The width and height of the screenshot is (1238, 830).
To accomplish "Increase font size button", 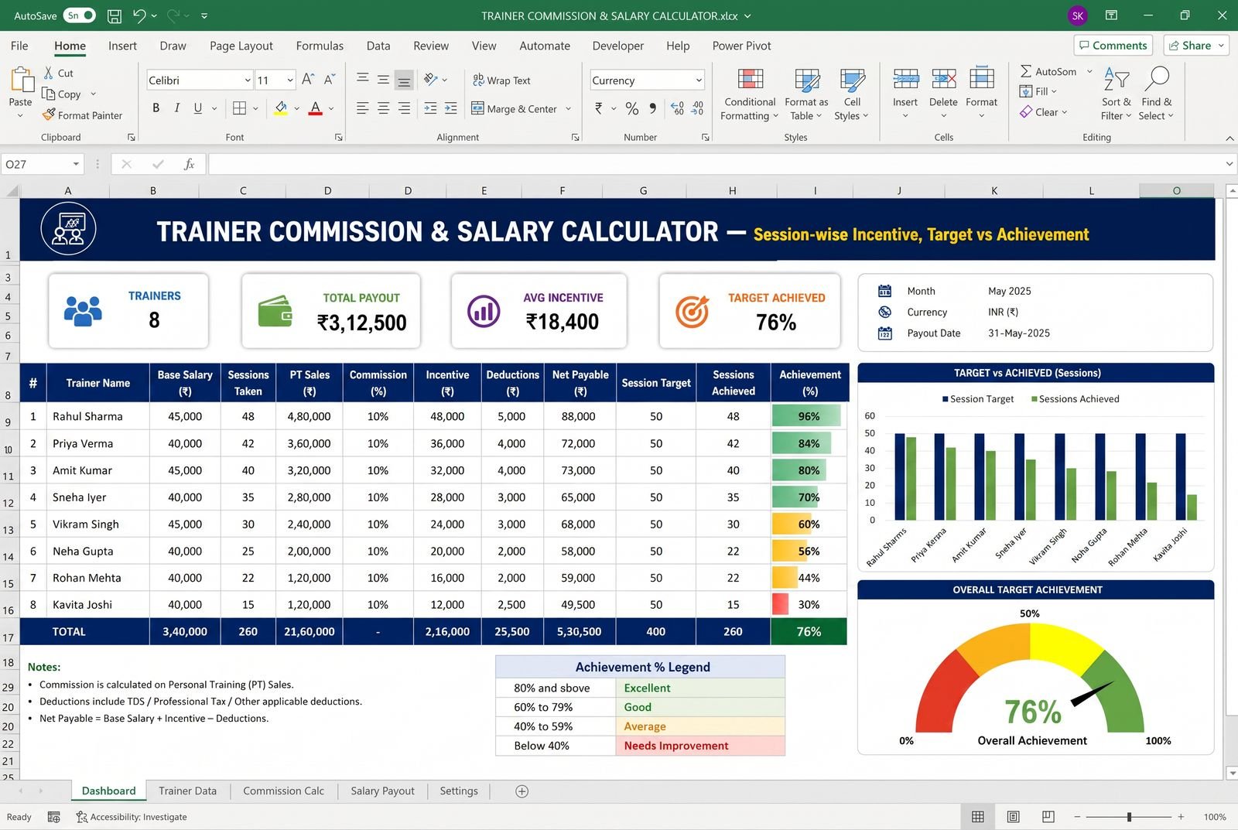I will pos(308,80).
